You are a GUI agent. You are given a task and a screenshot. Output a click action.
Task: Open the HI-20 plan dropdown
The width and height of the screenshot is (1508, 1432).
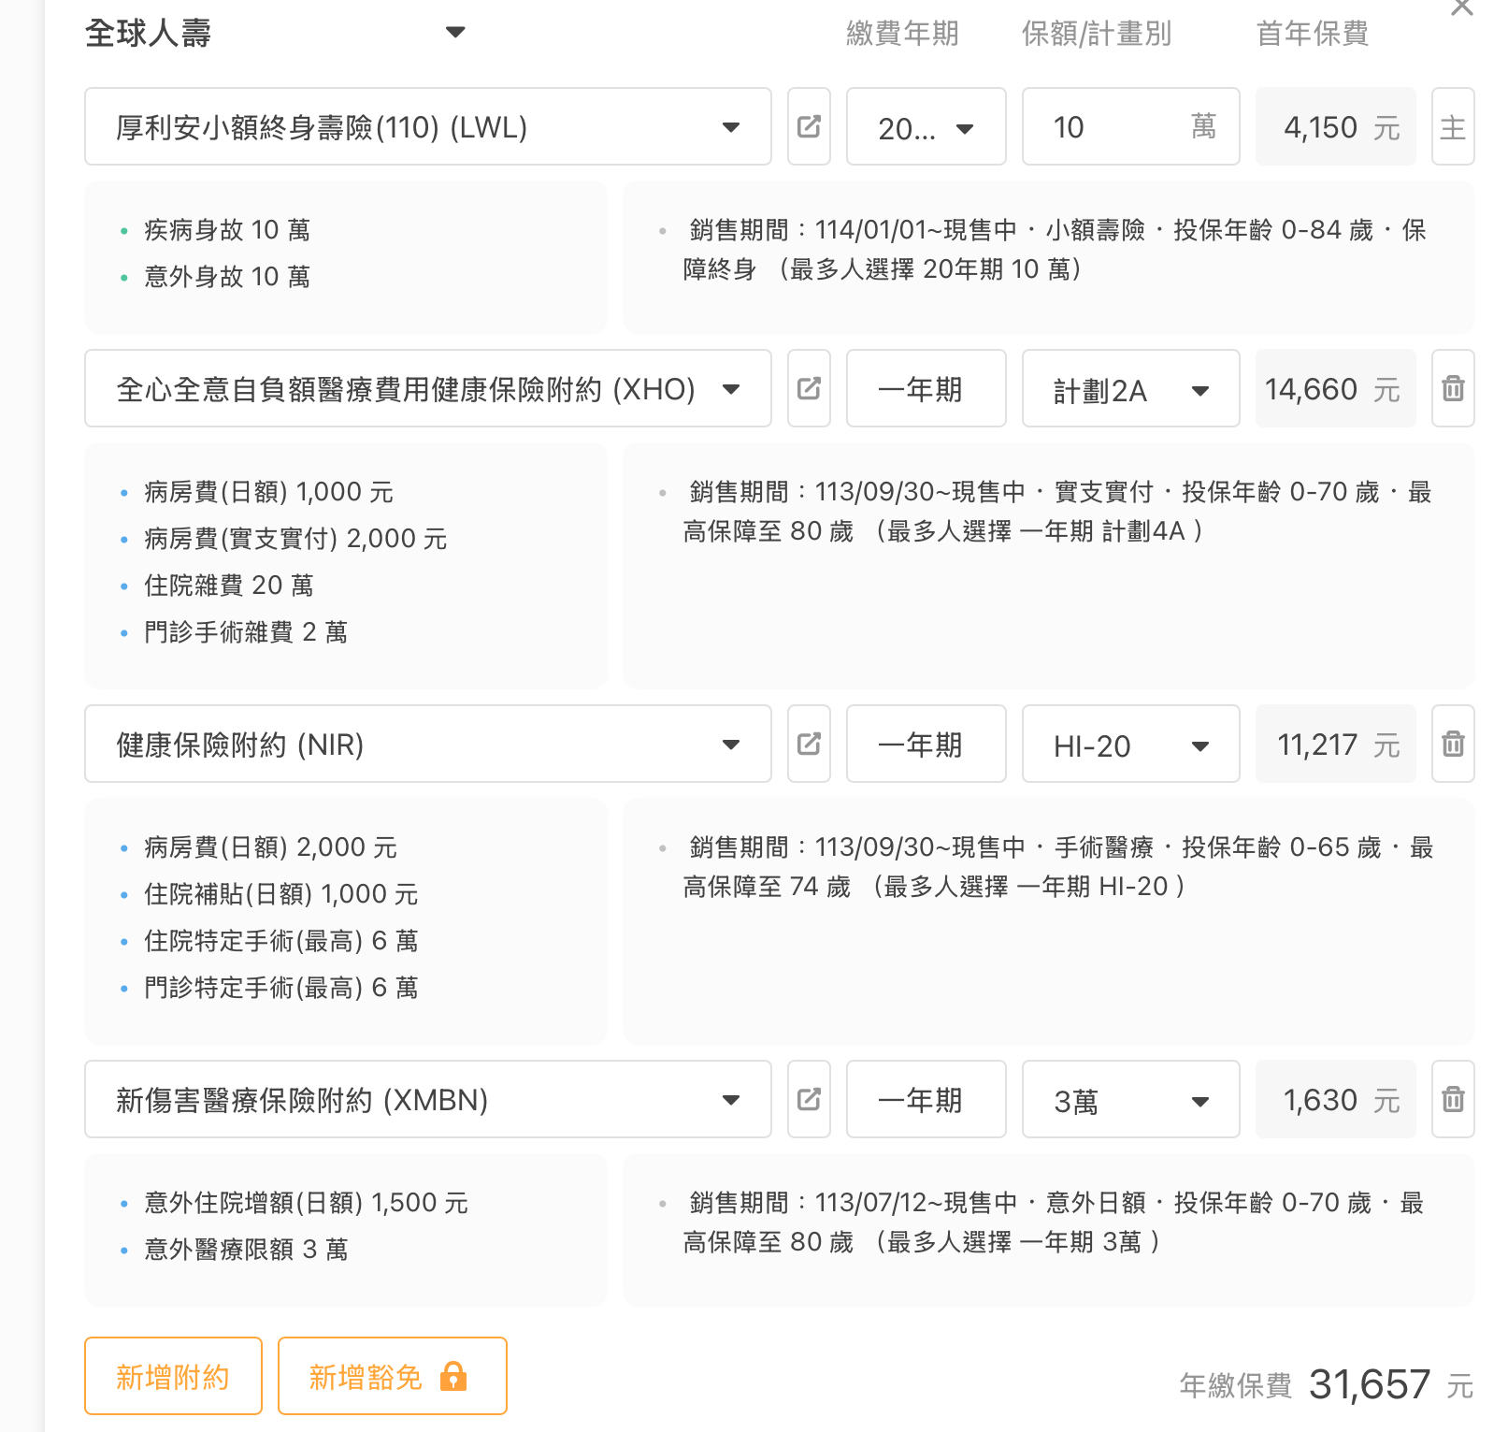pos(1130,744)
